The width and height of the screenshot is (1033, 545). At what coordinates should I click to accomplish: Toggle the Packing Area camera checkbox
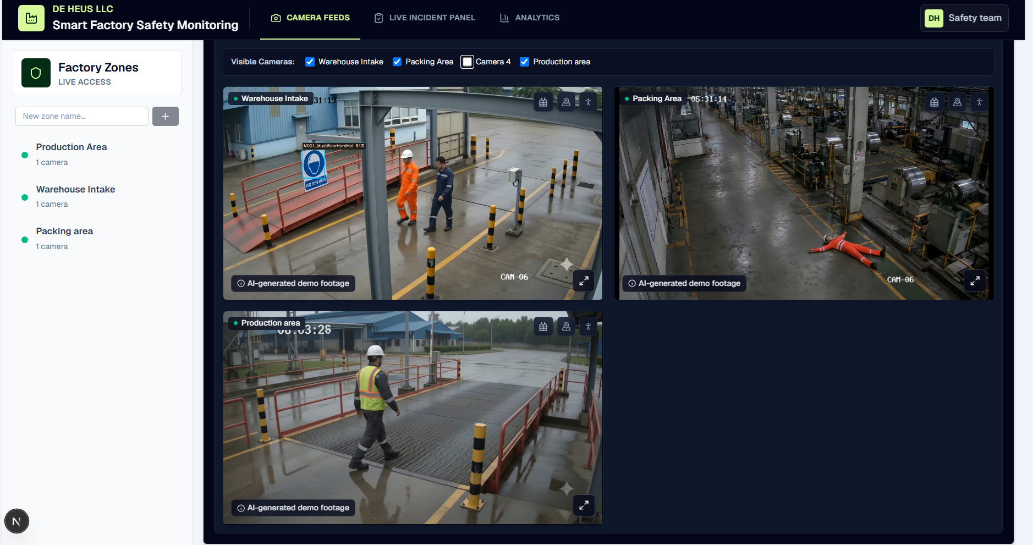pyautogui.click(x=397, y=62)
